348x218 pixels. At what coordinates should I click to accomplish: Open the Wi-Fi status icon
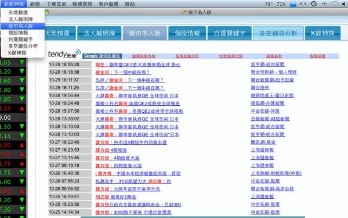click(335, 4)
